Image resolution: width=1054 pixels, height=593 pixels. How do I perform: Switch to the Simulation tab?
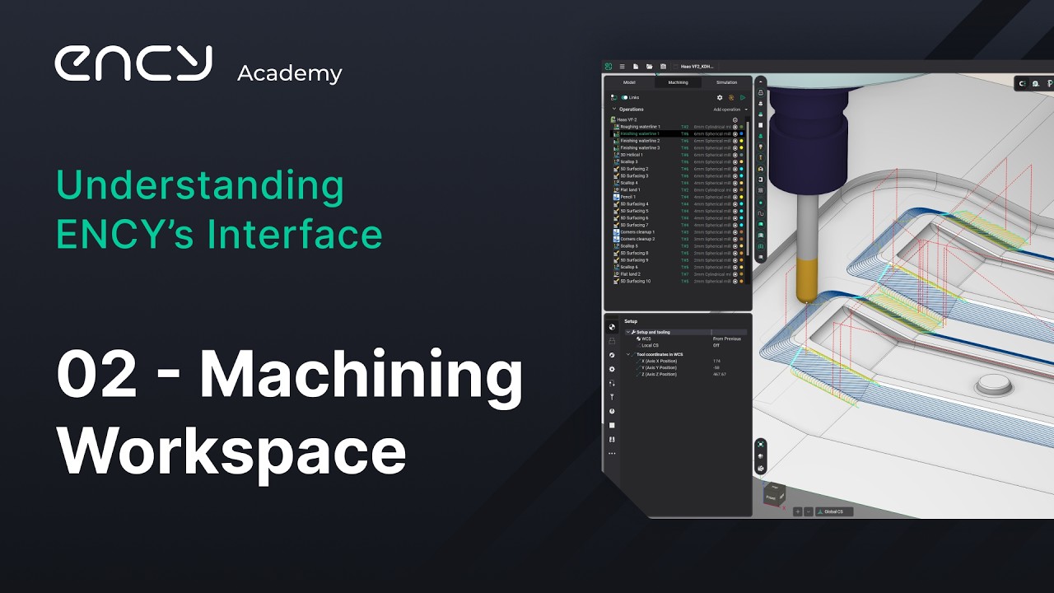point(726,82)
